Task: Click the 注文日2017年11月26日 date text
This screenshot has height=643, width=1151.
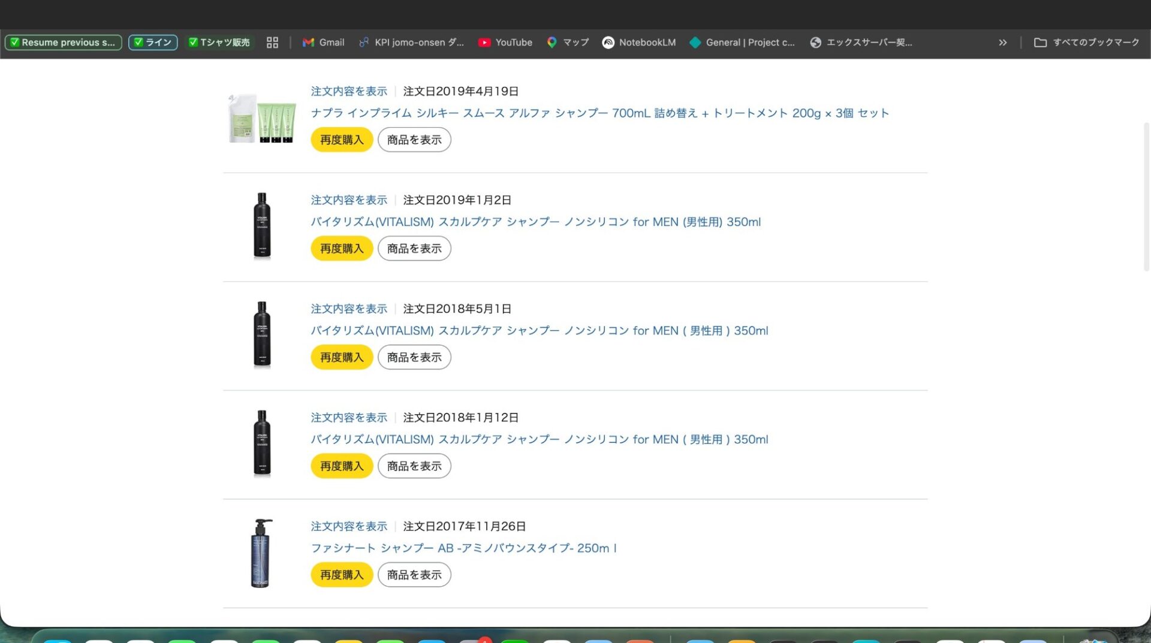Action: click(x=464, y=526)
